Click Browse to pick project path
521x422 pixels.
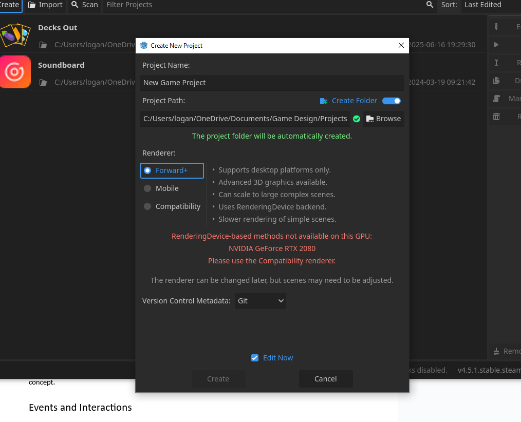click(383, 119)
